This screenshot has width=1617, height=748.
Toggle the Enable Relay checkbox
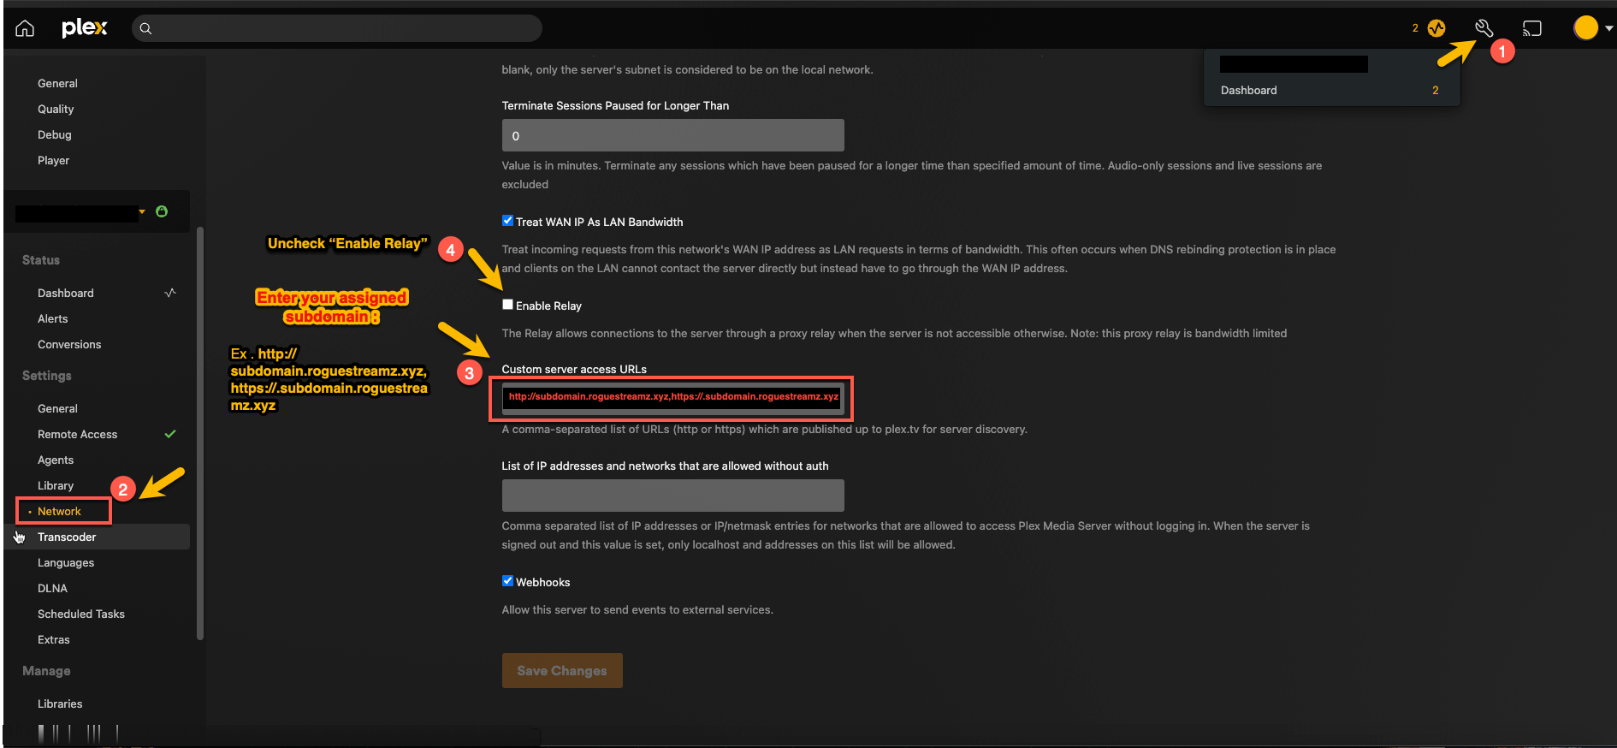coord(507,305)
